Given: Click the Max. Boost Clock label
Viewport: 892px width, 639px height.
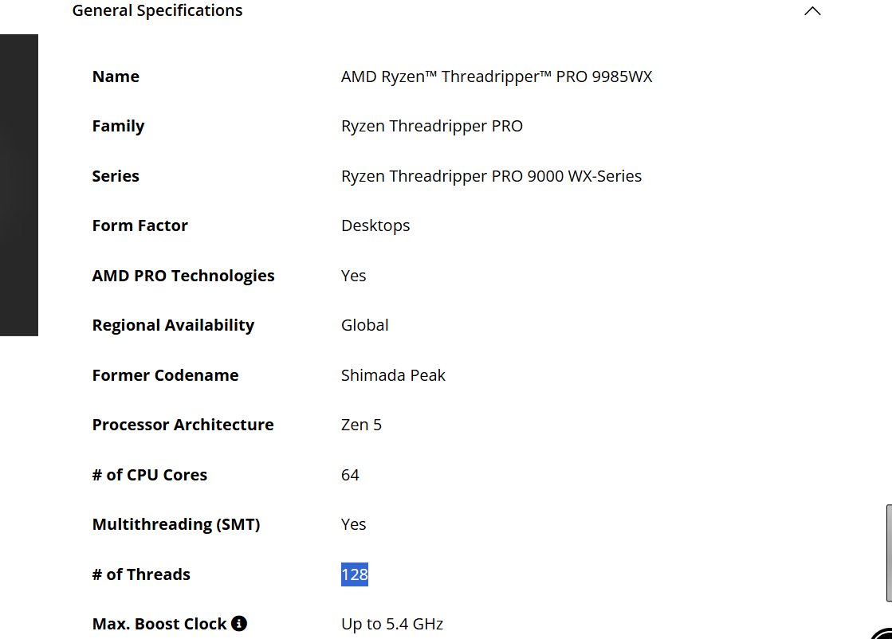Looking at the screenshot, I should pyautogui.click(x=159, y=624).
